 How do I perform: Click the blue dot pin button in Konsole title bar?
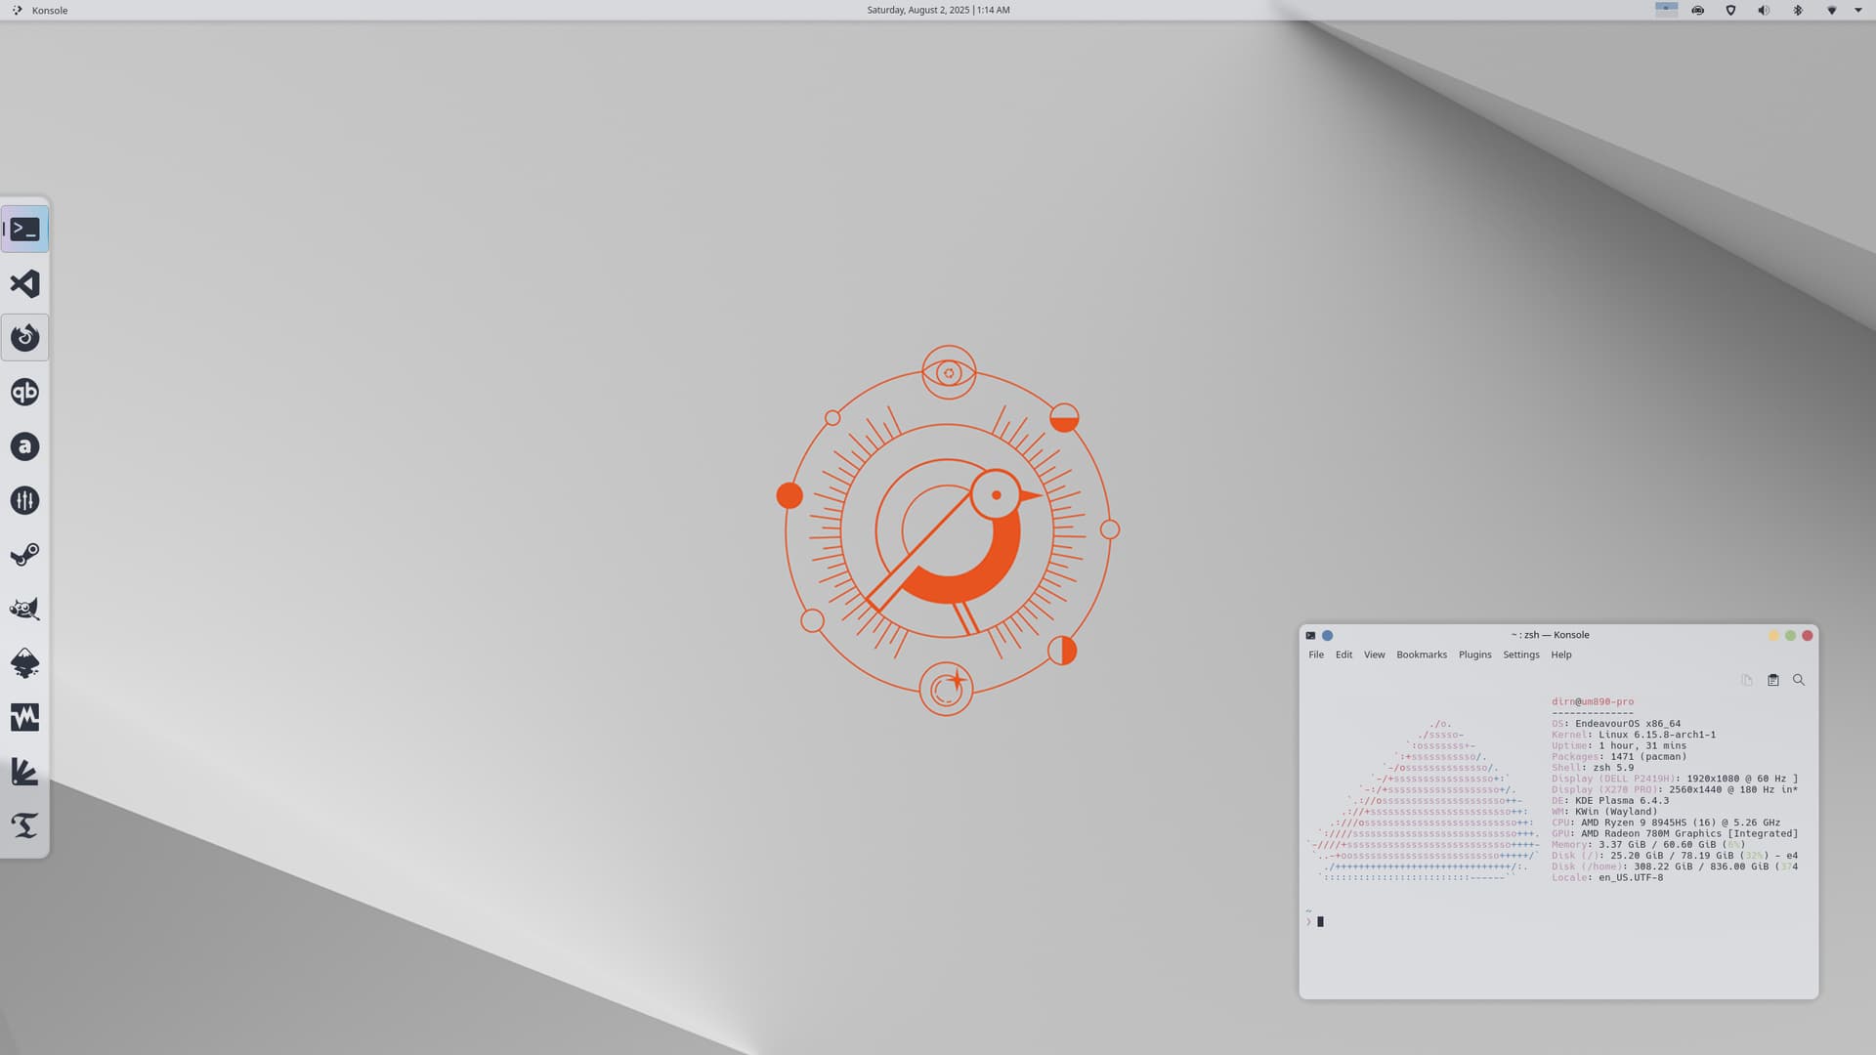coord(1327,635)
